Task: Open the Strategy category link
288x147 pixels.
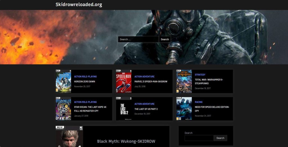Action: (200, 75)
